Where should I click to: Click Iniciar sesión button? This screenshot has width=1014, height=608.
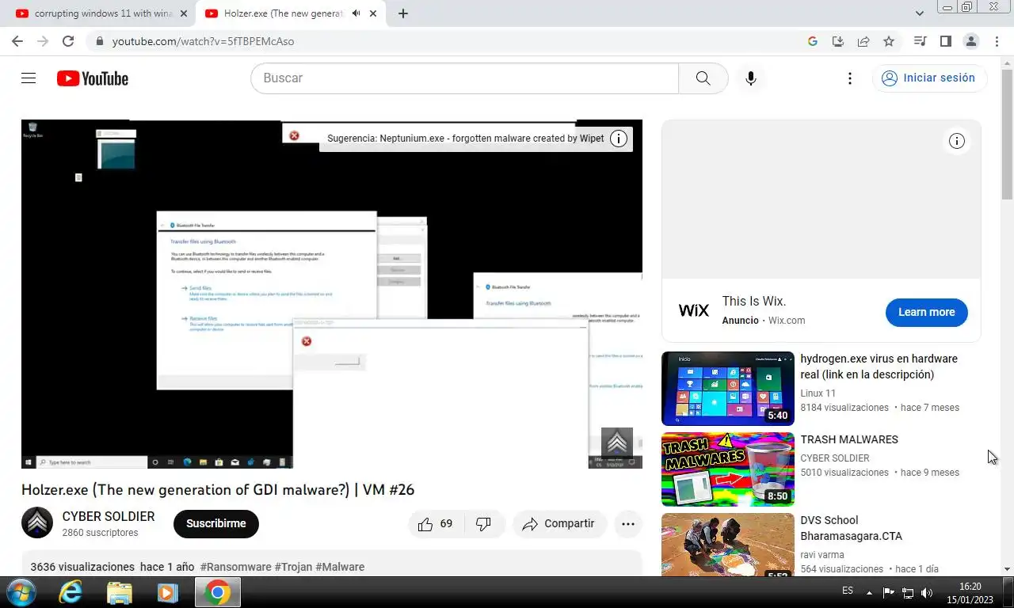[x=929, y=78]
